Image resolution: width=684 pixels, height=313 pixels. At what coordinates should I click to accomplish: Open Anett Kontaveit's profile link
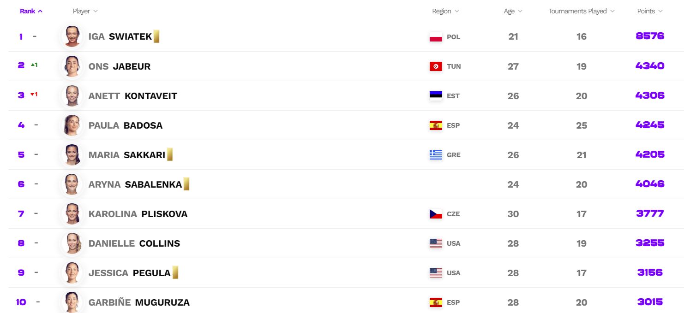[x=133, y=96]
